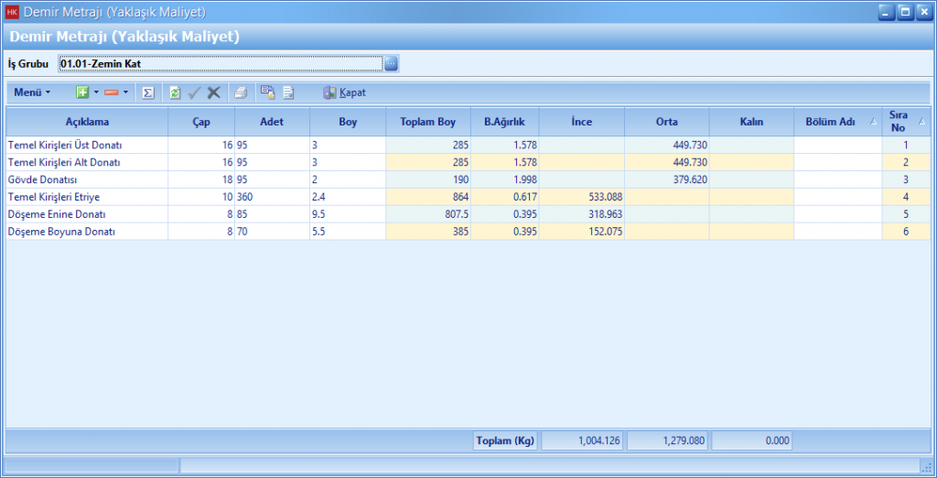Click the printer icon

pos(240,92)
